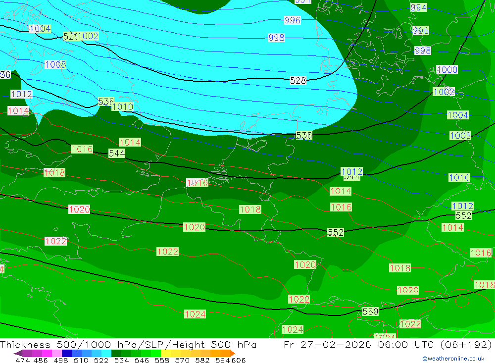
Task: Click the 498 value under the color scale
Action: tap(60, 361)
